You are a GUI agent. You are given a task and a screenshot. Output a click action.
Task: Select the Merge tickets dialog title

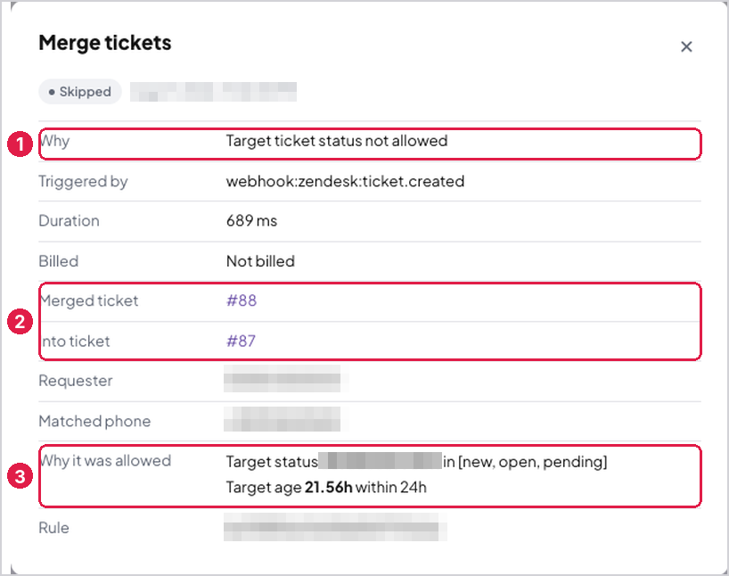coord(105,43)
